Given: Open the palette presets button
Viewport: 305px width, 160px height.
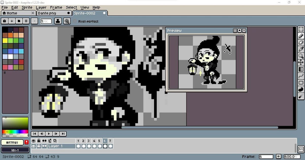Looking at the screenshot, I should point(19,21).
